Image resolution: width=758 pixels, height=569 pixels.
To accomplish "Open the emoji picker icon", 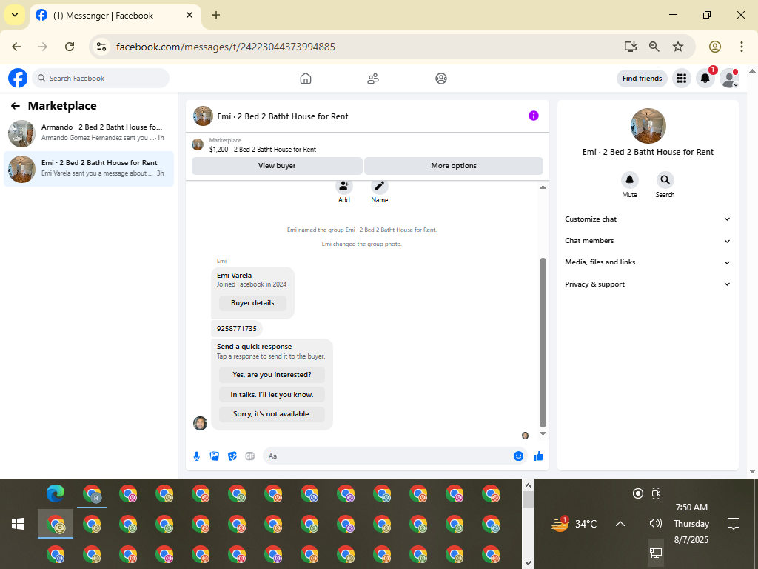I will pos(518,456).
